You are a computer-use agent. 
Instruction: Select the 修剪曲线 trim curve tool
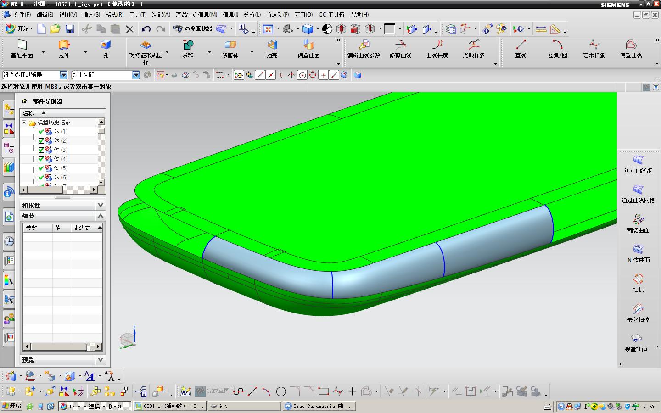[400, 49]
